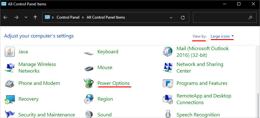Open the Manage Wireless Networks link
This screenshot has width=260, height=118.
pyautogui.click(x=37, y=68)
